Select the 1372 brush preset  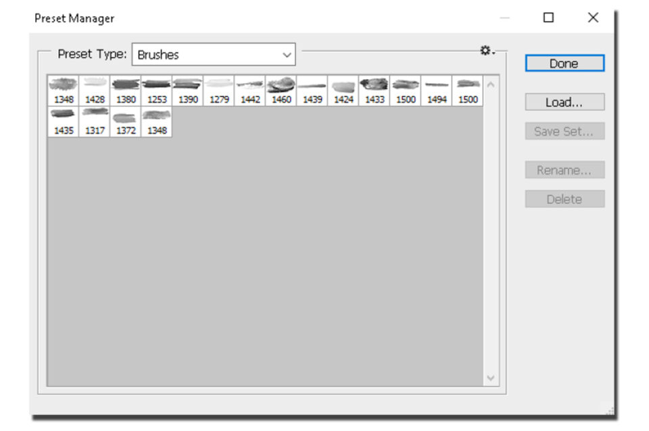tap(126, 122)
